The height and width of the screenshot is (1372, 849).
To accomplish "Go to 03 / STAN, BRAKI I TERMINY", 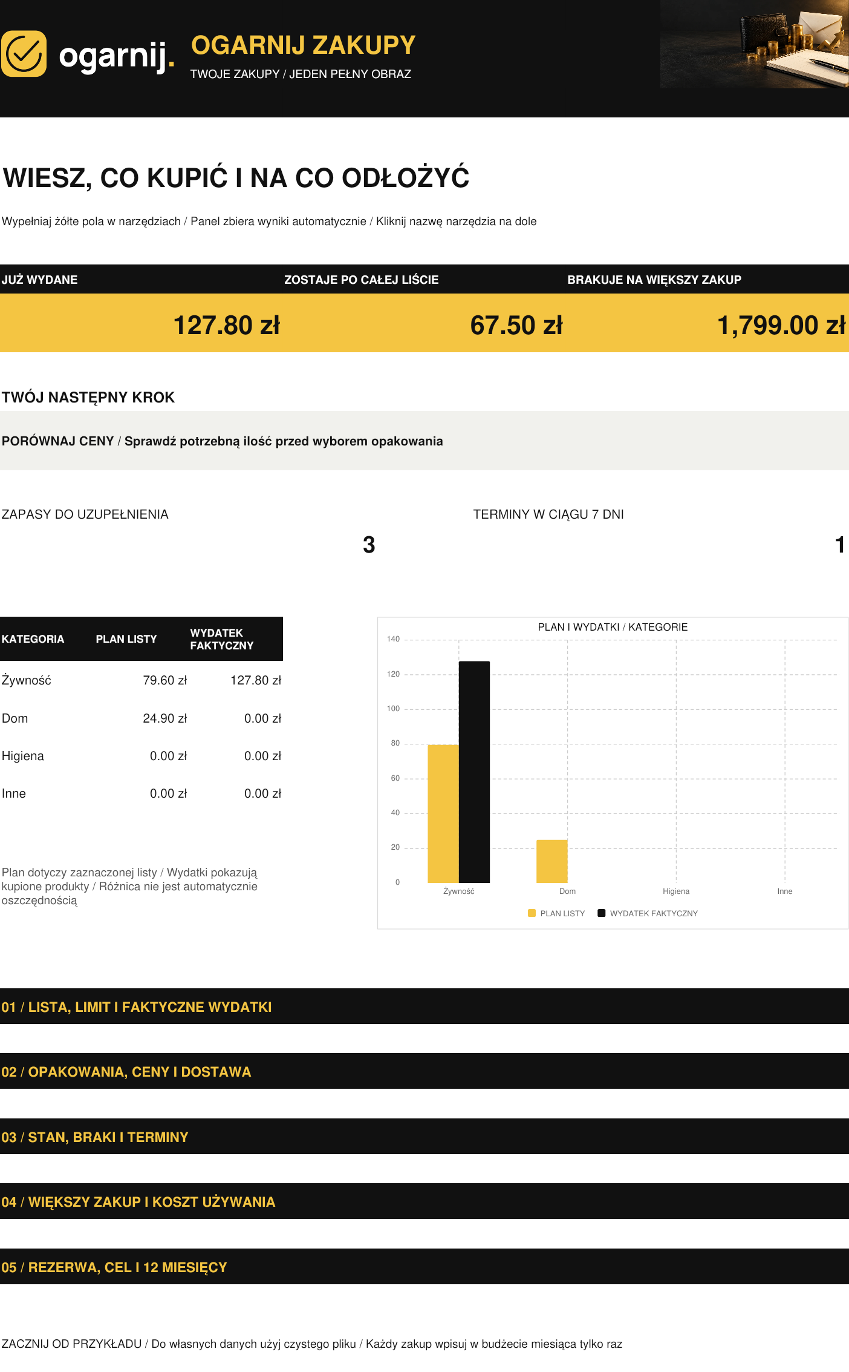I will (x=424, y=1137).
